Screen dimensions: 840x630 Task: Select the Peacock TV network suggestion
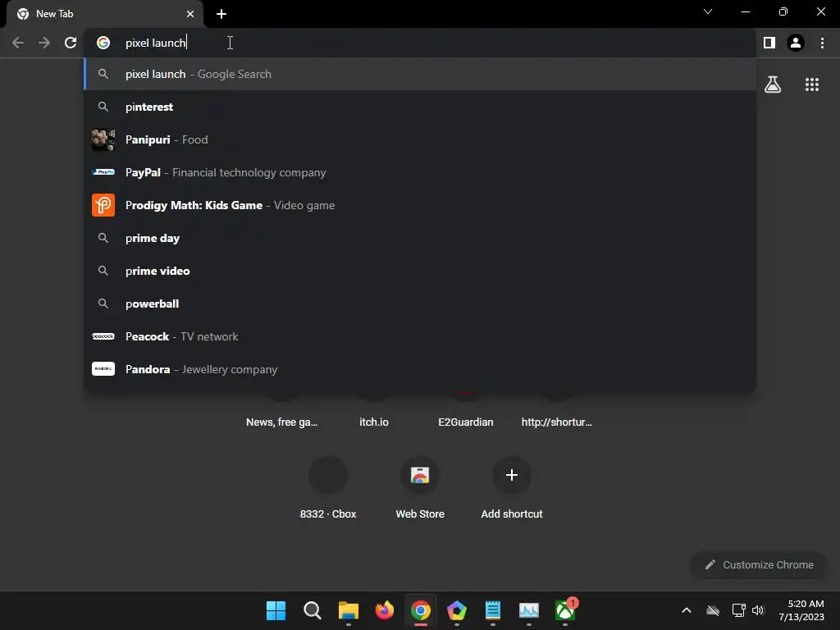point(420,336)
